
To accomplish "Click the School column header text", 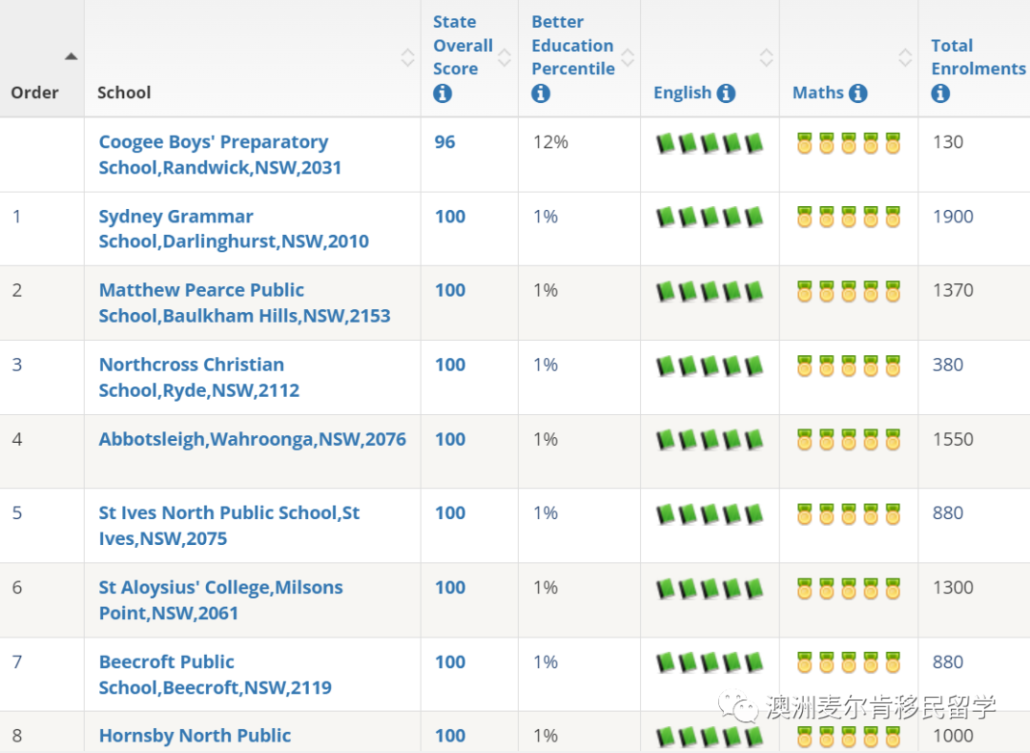I will (x=124, y=93).
